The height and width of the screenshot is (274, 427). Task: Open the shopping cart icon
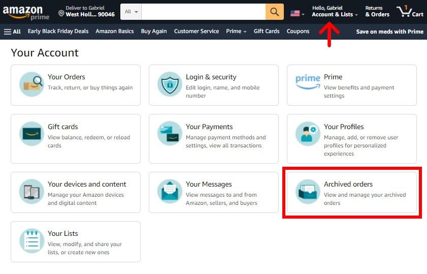click(410, 11)
